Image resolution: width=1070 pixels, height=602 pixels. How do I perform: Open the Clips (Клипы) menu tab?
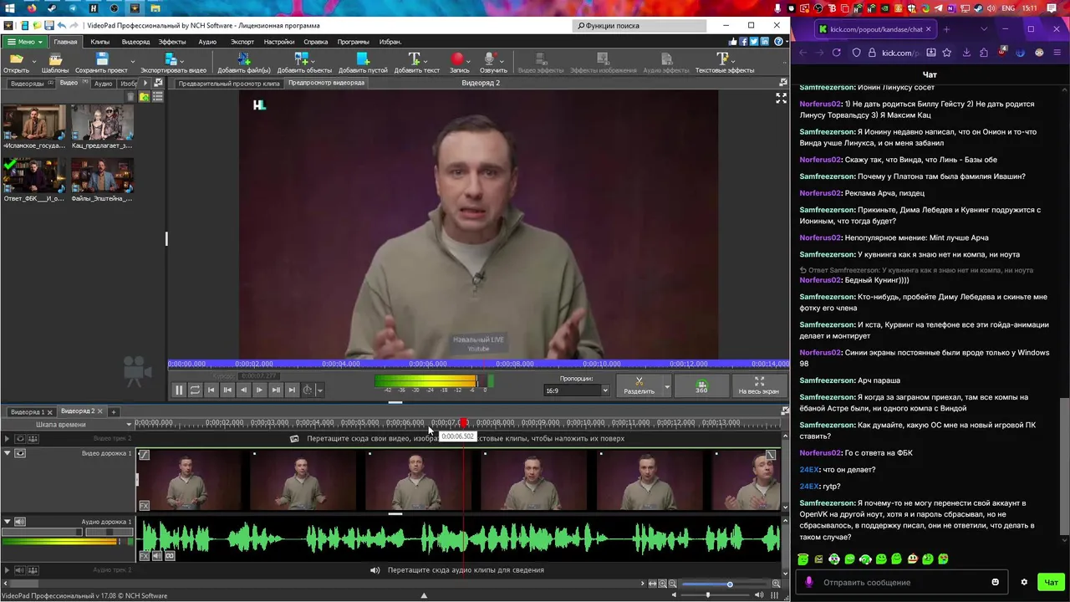[x=100, y=42]
